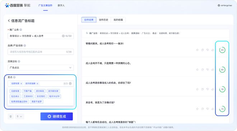
Task: Toggle the 名额有限 suggestion tag
Action: click(x=15, y=91)
